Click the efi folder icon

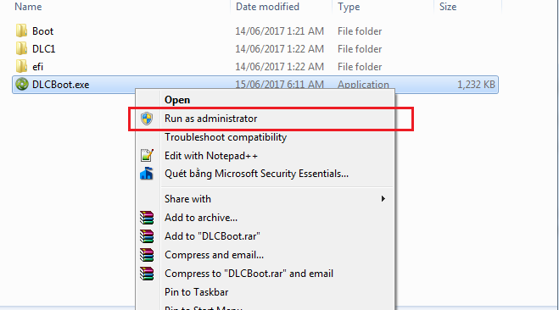pyautogui.click(x=21, y=67)
